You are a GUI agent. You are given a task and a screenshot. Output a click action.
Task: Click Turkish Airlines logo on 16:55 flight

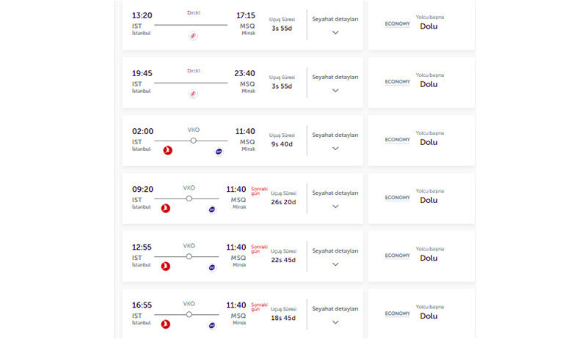166,324
